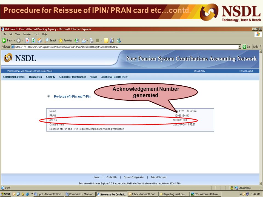
Task: Click the Go button beside address bar
Action: [x=246, y=47]
